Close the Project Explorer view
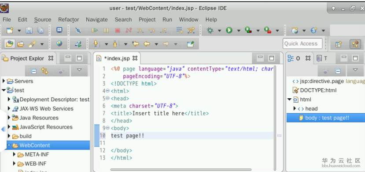Viewport: 365px width, 172px height. pos(51,58)
